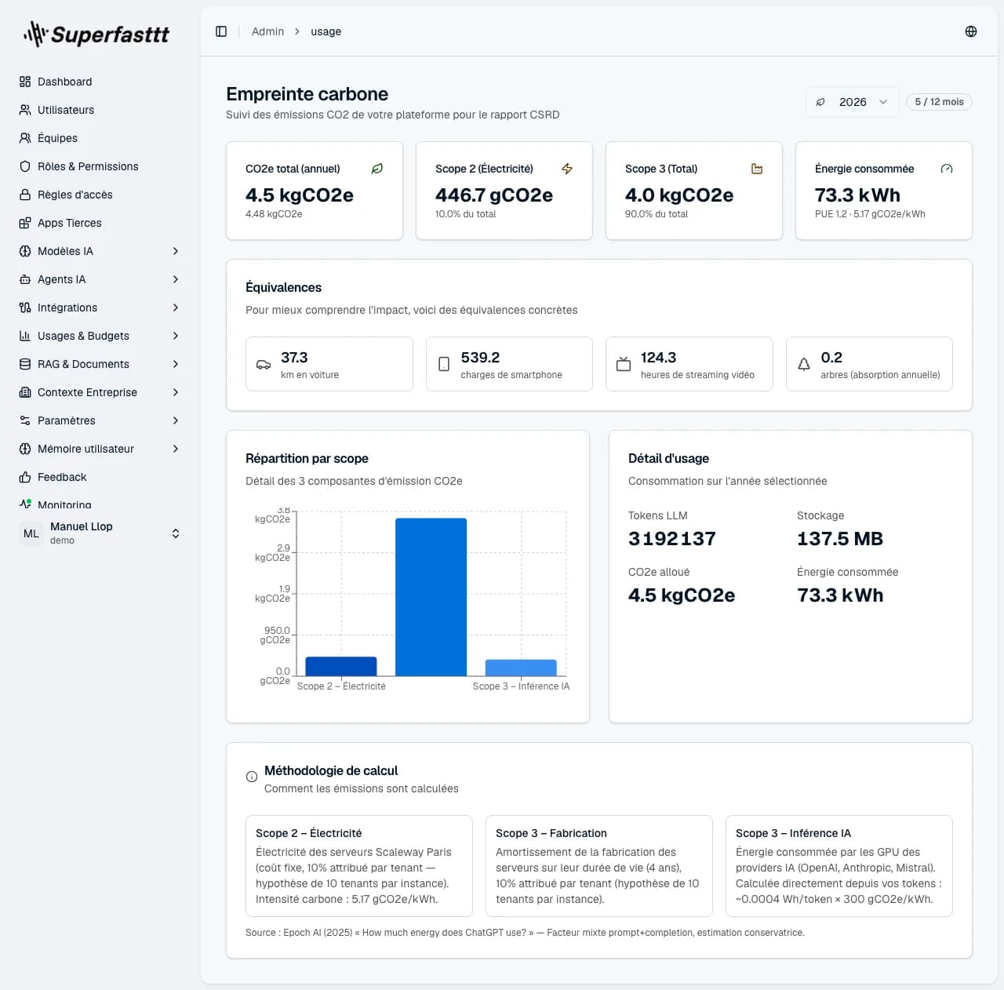The width and height of the screenshot is (1004, 990).
Task: Click the Rôles & Permissions shield icon
Action: [x=25, y=166]
